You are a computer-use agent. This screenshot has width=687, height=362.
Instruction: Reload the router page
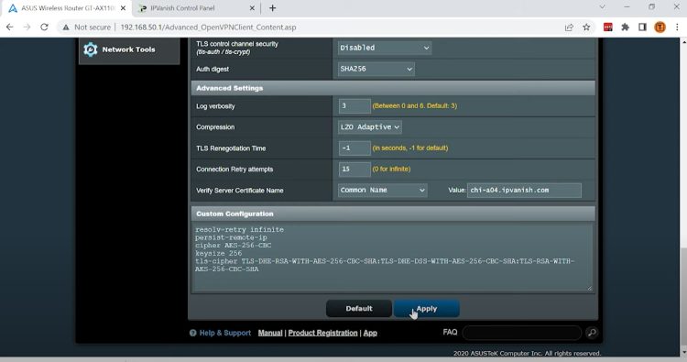coord(44,27)
